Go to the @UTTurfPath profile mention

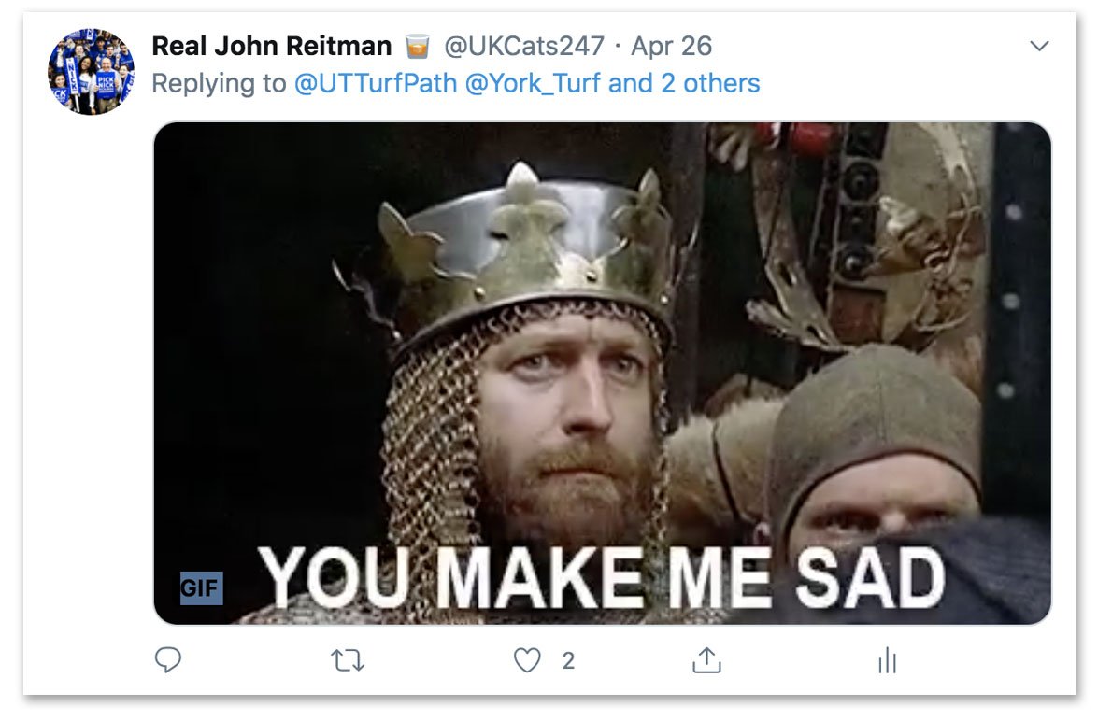tap(376, 84)
